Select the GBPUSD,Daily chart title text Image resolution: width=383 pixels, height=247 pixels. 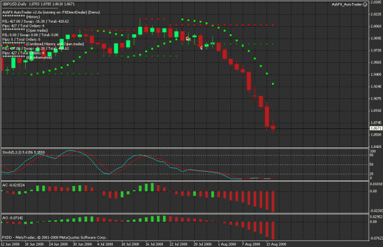(14, 4)
